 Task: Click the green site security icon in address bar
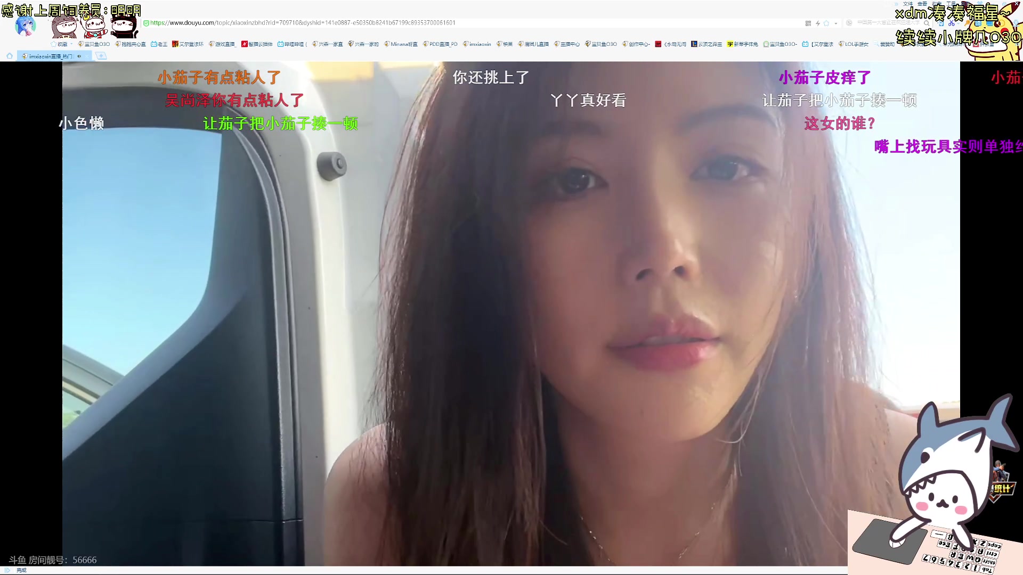145,23
